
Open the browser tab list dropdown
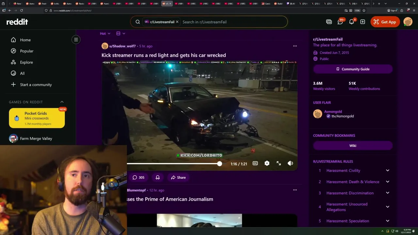(x=386, y=4)
